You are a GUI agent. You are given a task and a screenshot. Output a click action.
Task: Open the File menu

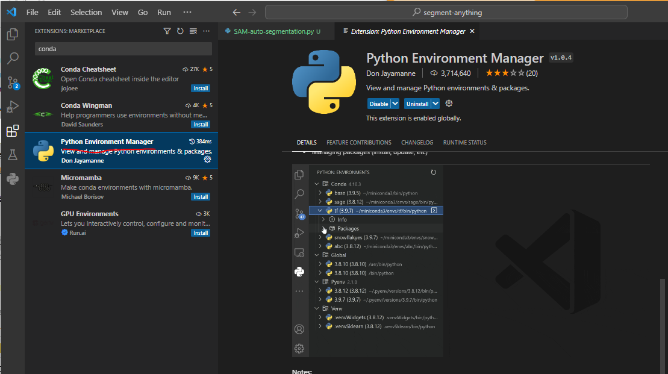coord(33,13)
